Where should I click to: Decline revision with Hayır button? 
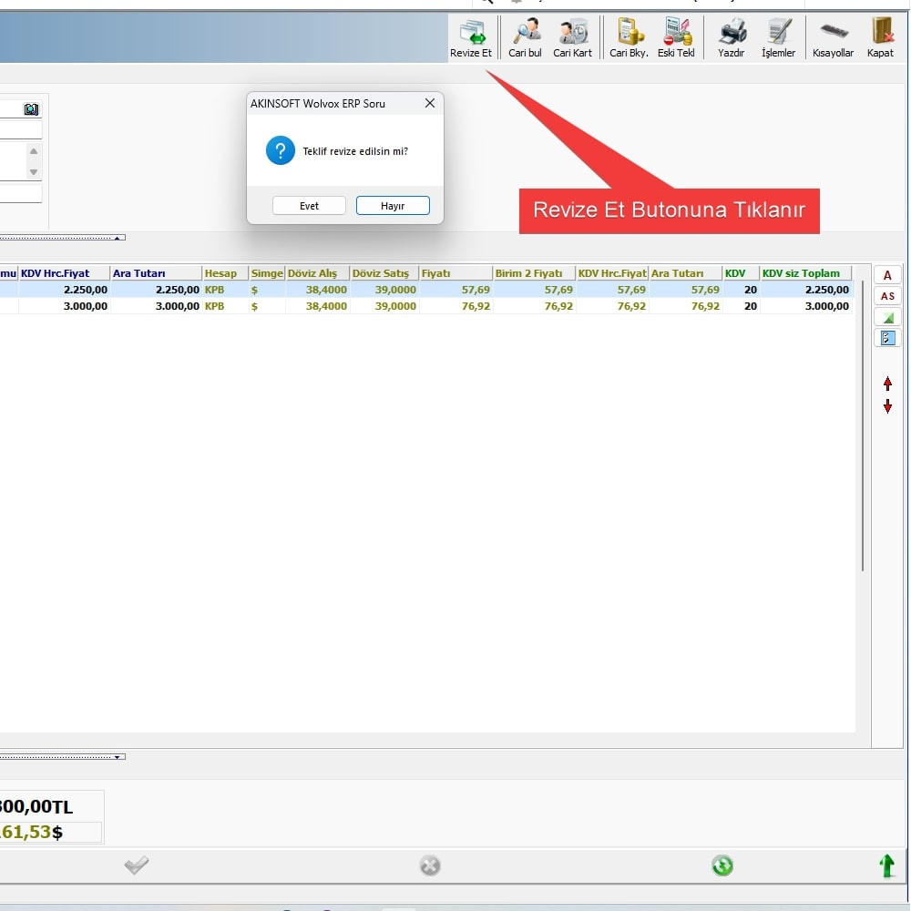[393, 206]
